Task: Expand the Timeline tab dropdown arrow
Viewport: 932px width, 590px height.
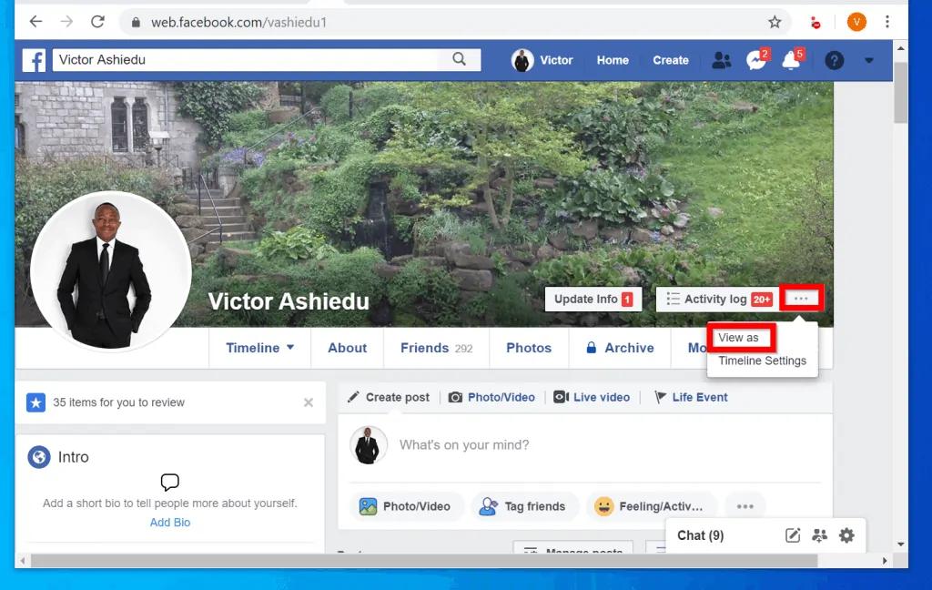Action: pos(289,348)
